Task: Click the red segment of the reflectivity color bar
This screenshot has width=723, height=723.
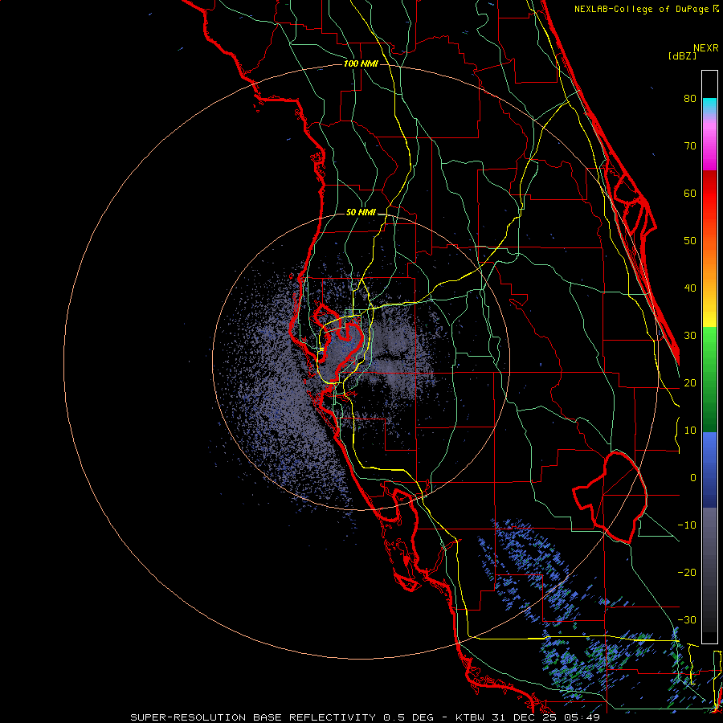Action: click(x=709, y=194)
